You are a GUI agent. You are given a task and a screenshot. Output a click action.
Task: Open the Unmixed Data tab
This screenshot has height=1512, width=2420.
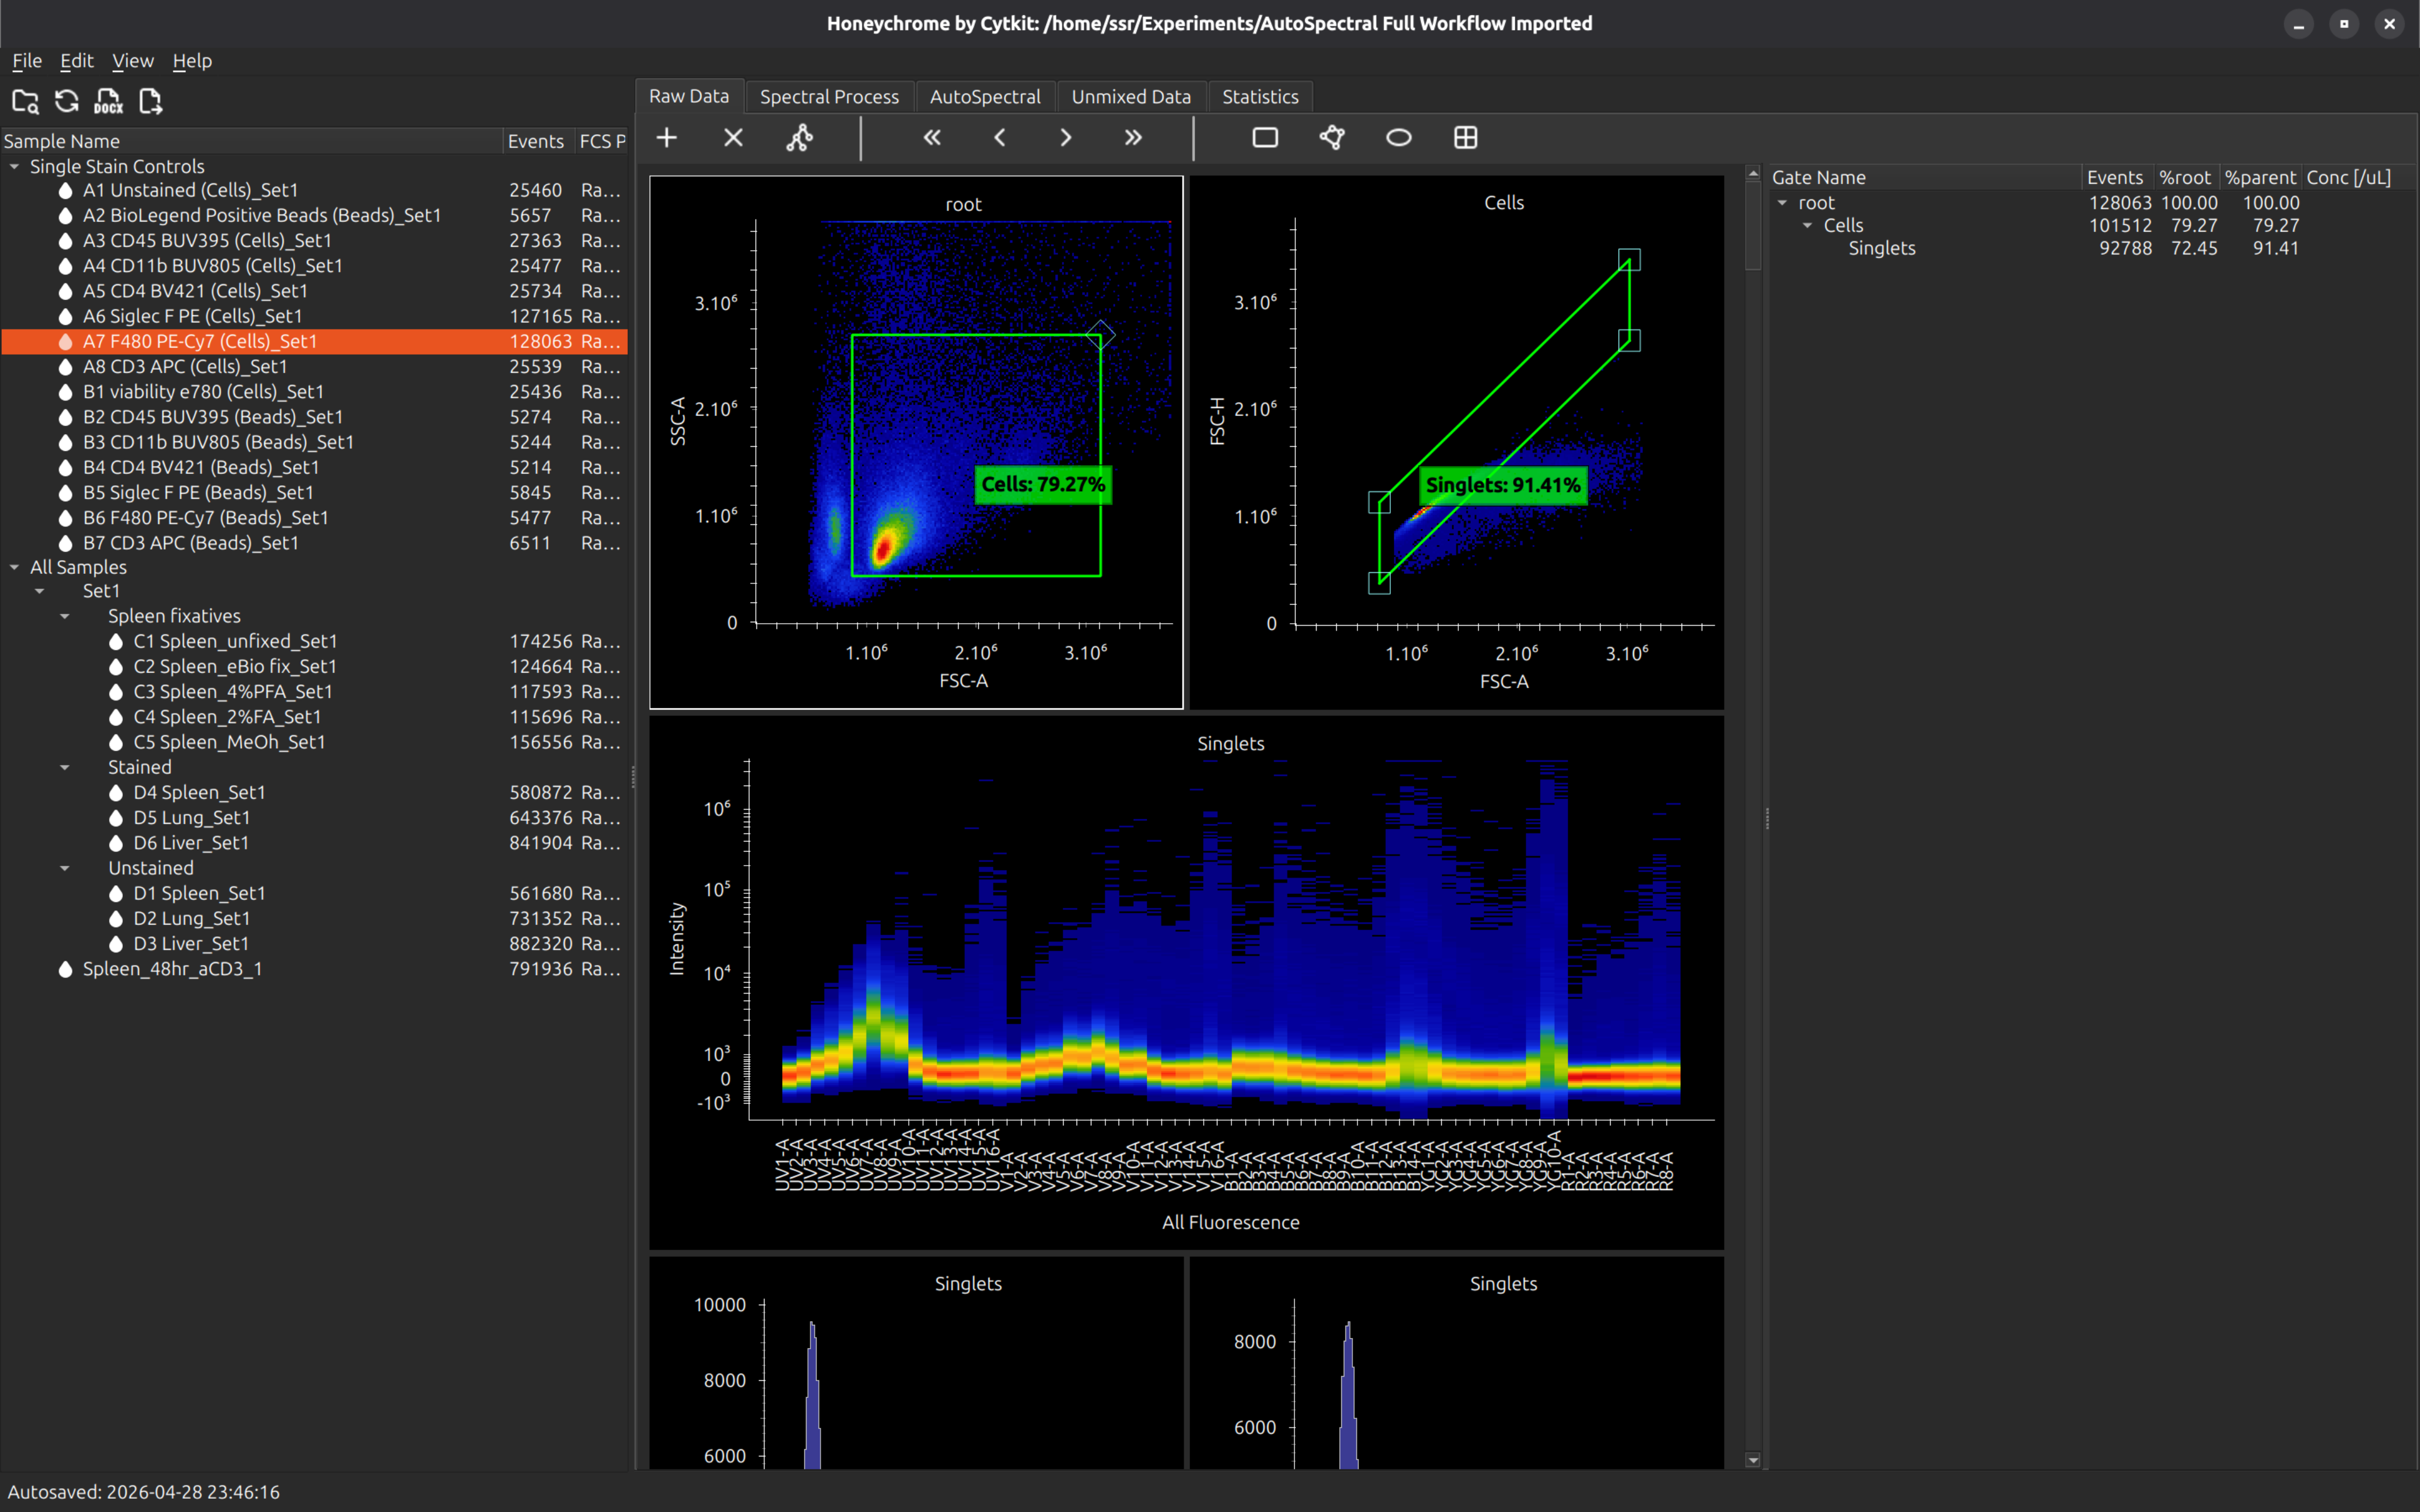click(x=1131, y=97)
